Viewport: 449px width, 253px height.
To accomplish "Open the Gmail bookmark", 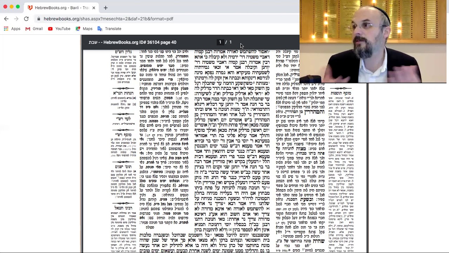I will tap(34, 29).
